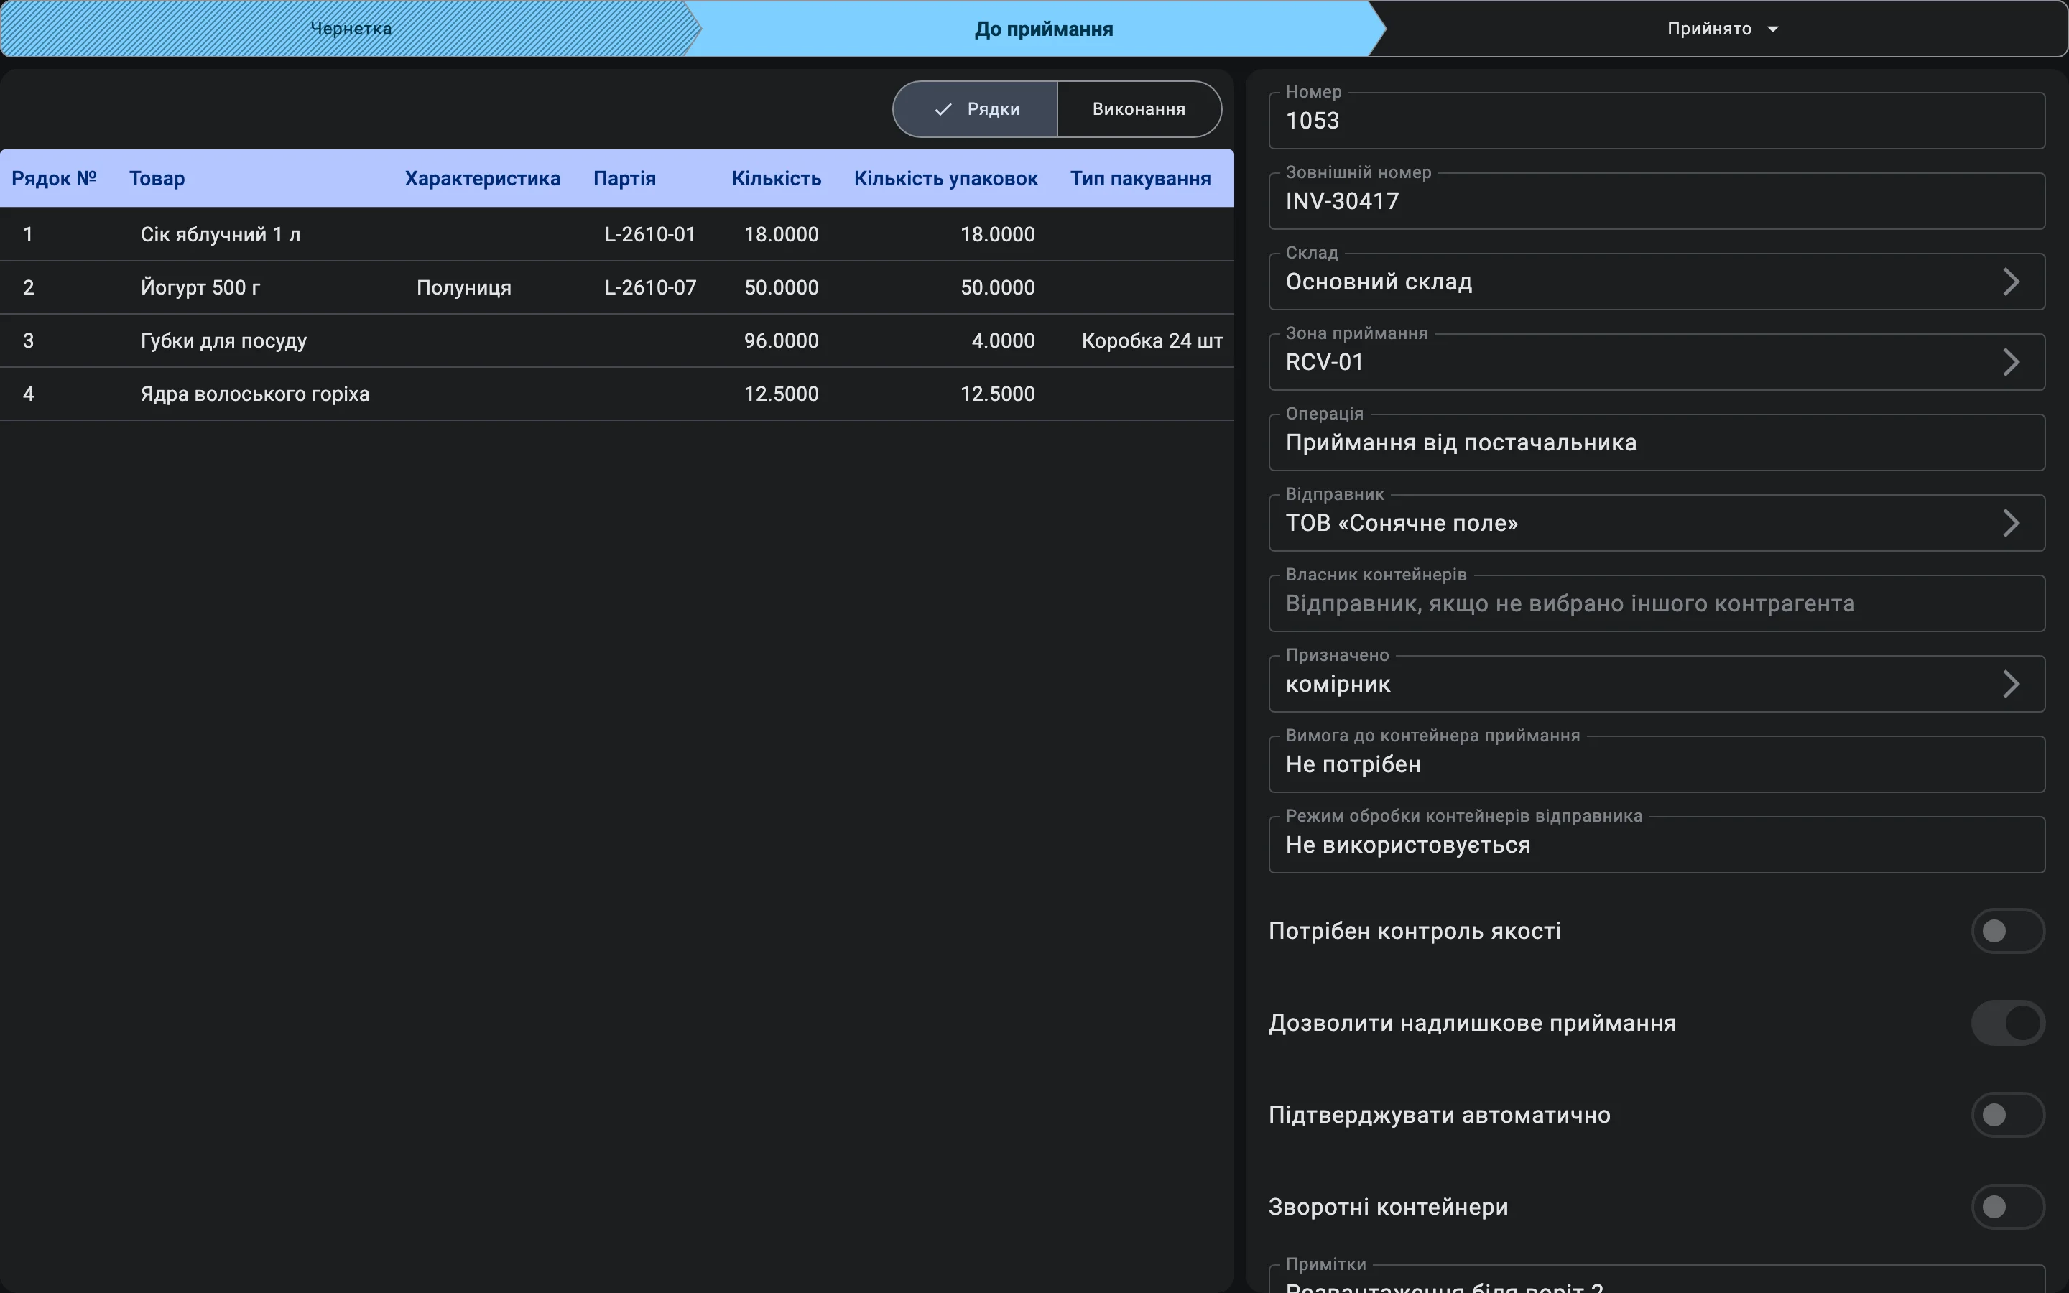Toggle Потрібен контроль якості switch

(2007, 930)
